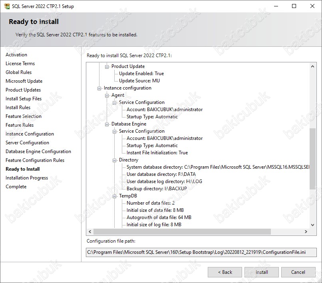Click the horizontal scrollbar thumb
322x283 pixels.
pyautogui.click(x=182, y=231)
